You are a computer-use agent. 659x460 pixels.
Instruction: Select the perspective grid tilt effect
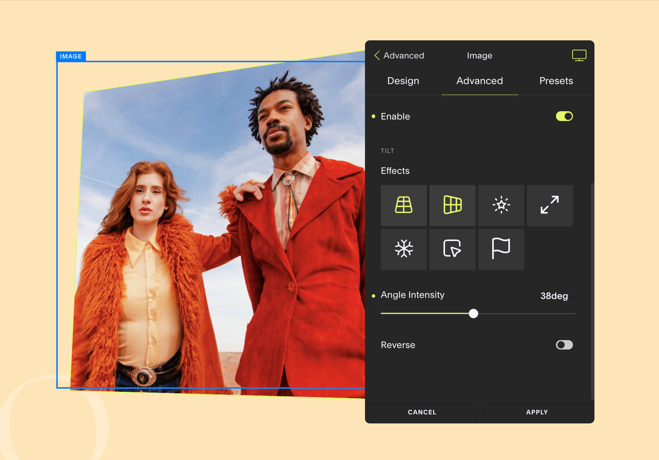click(x=403, y=205)
